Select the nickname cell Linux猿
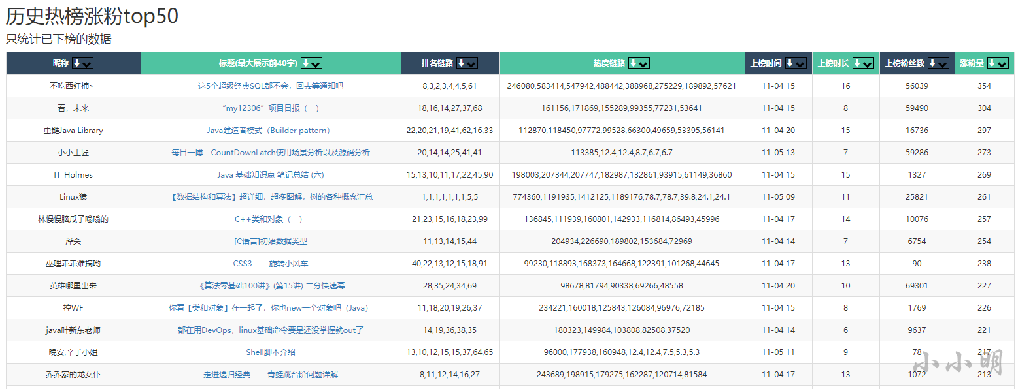Viewport: 1016px width, 389px height. pyautogui.click(x=73, y=197)
